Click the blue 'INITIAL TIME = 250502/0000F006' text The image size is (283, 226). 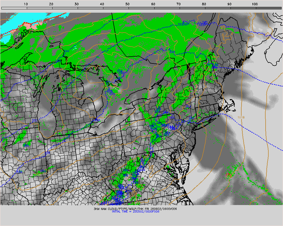coord(135,212)
